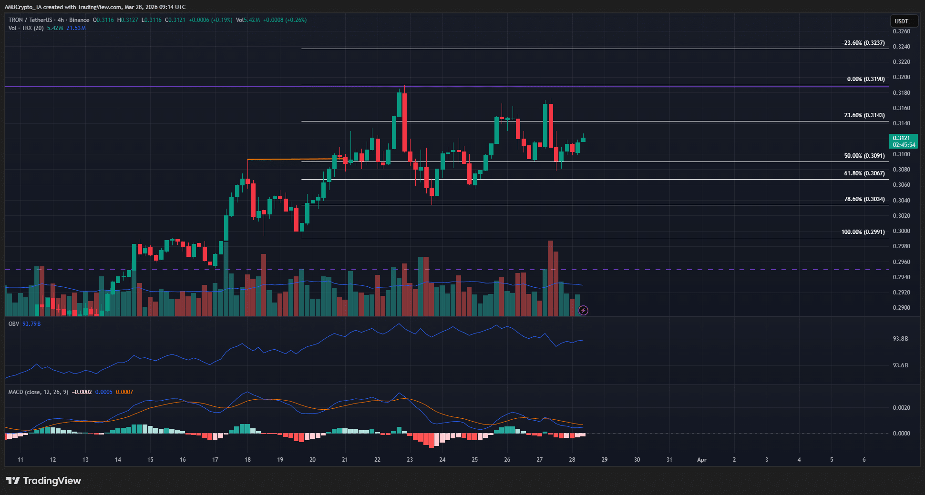The height and width of the screenshot is (495, 925).
Task: Click the orange MACD signal value 0.0007
Action: tap(124, 392)
